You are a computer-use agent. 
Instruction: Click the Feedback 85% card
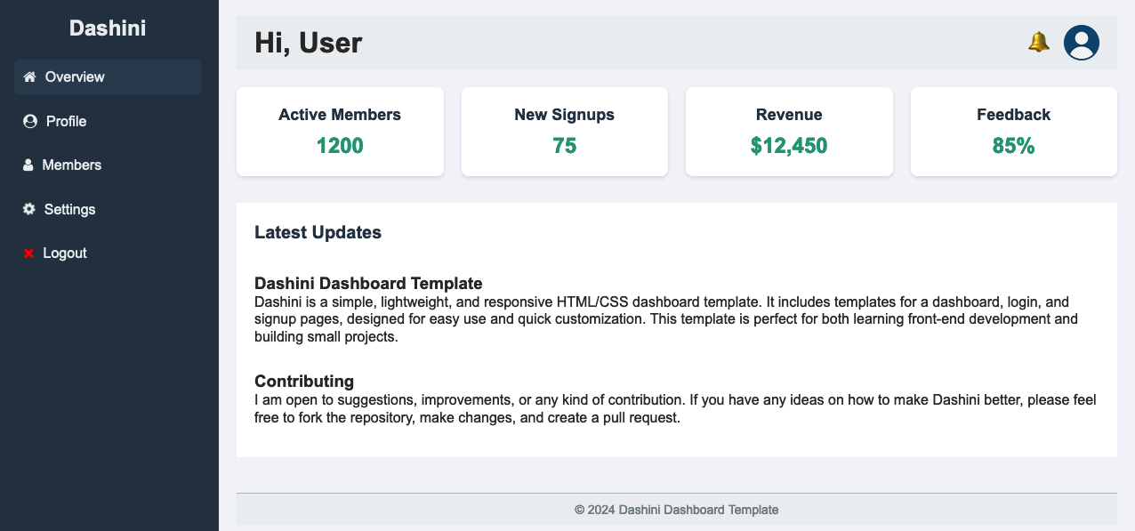(x=1013, y=131)
